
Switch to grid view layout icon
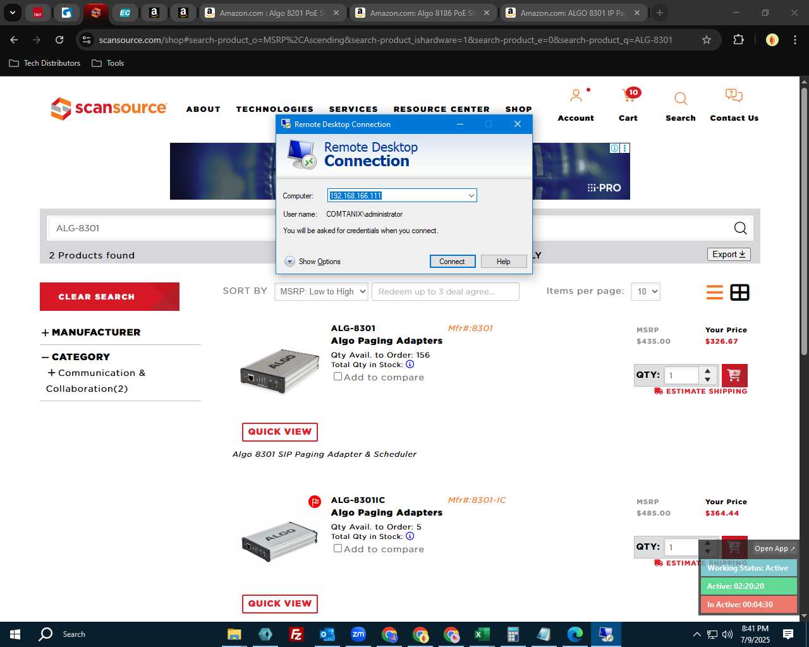pos(739,293)
